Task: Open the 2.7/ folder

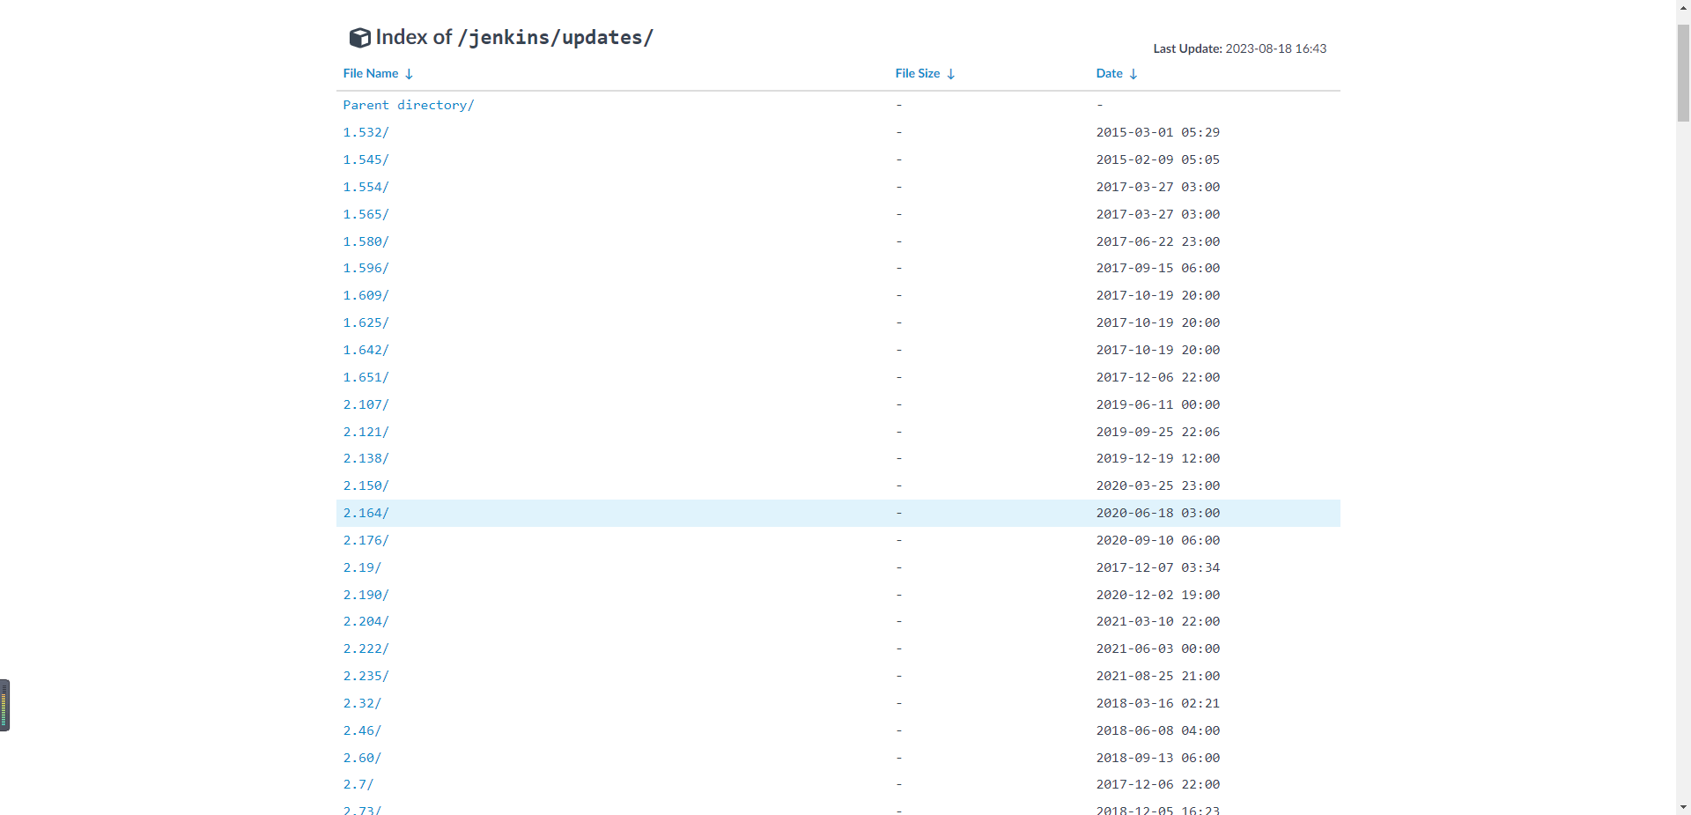Action: (x=358, y=784)
